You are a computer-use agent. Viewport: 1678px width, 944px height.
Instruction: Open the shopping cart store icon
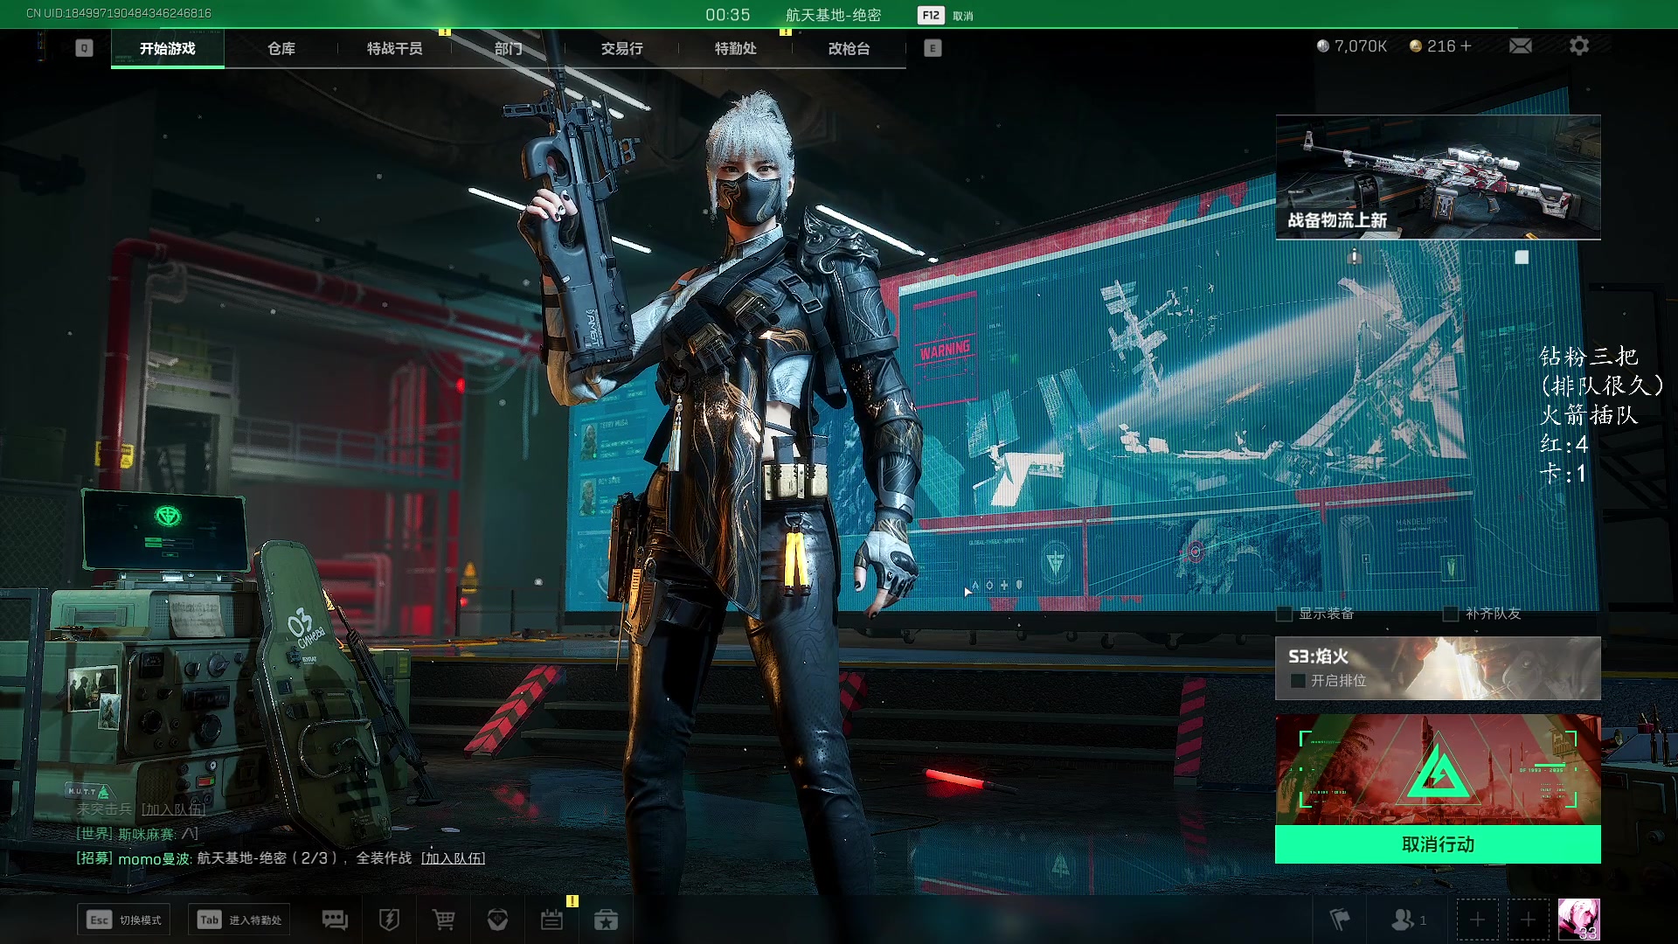tap(443, 920)
